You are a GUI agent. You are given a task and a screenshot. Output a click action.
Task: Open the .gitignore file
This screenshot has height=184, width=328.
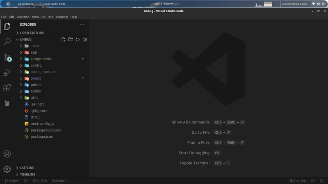(52, 110)
